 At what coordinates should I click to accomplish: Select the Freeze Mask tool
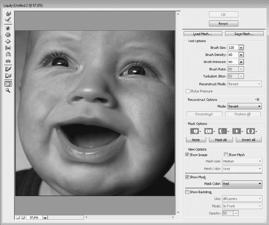8,69
